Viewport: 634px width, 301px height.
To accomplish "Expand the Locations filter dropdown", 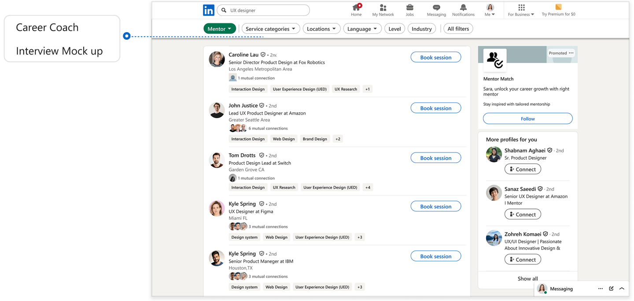I will coord(321,29).
